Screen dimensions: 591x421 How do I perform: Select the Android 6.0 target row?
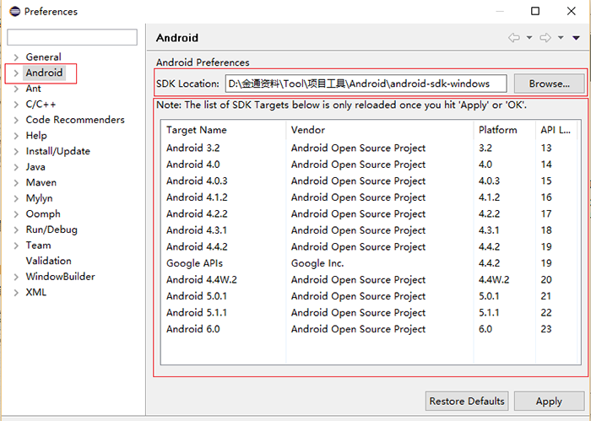192,329
